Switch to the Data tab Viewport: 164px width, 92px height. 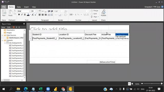pyautogui.click(x=19, y=7)
